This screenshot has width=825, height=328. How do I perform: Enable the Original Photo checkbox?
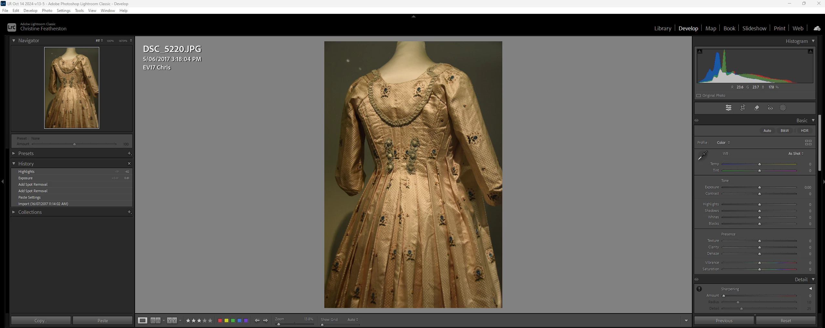coord(699,95)
